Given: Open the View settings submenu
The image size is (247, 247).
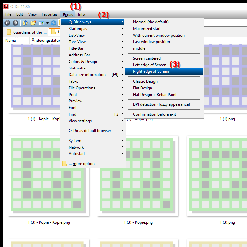Looking at the screenshot, I should (x=93, y=121).
